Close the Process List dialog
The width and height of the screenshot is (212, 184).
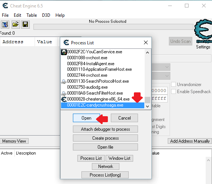coord(146,42)
